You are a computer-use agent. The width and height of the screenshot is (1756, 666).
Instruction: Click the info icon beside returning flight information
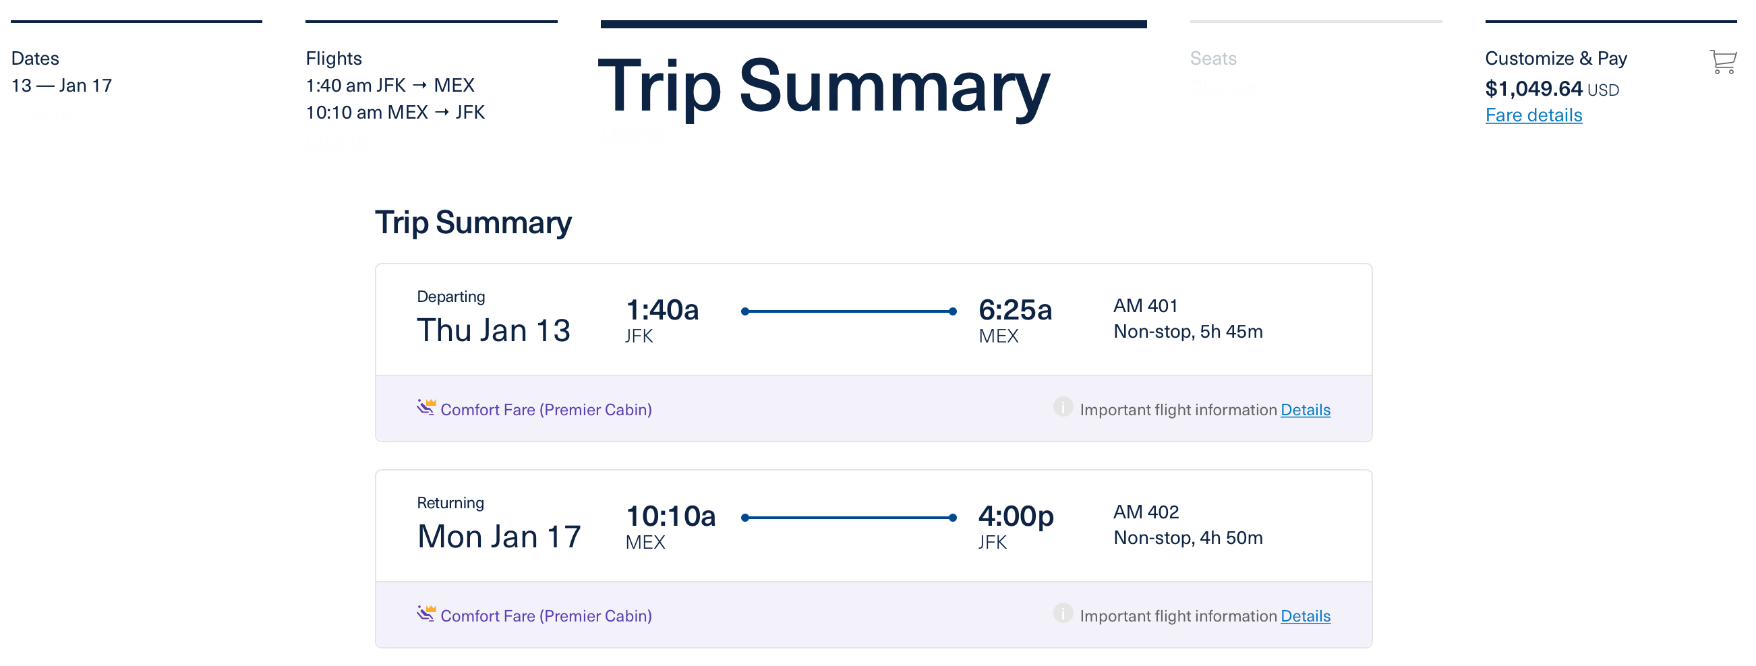[x=1063, y=614]
